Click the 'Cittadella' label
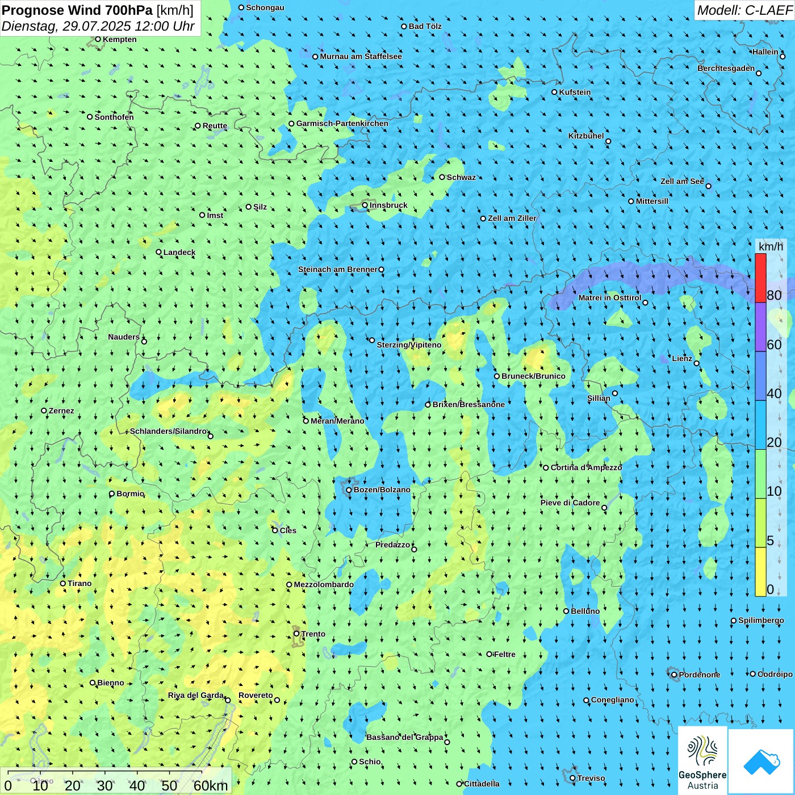This screenshot has height=795, width=795. 482,784
